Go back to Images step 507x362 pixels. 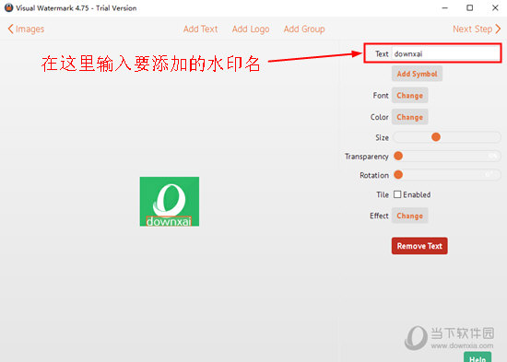26,29
